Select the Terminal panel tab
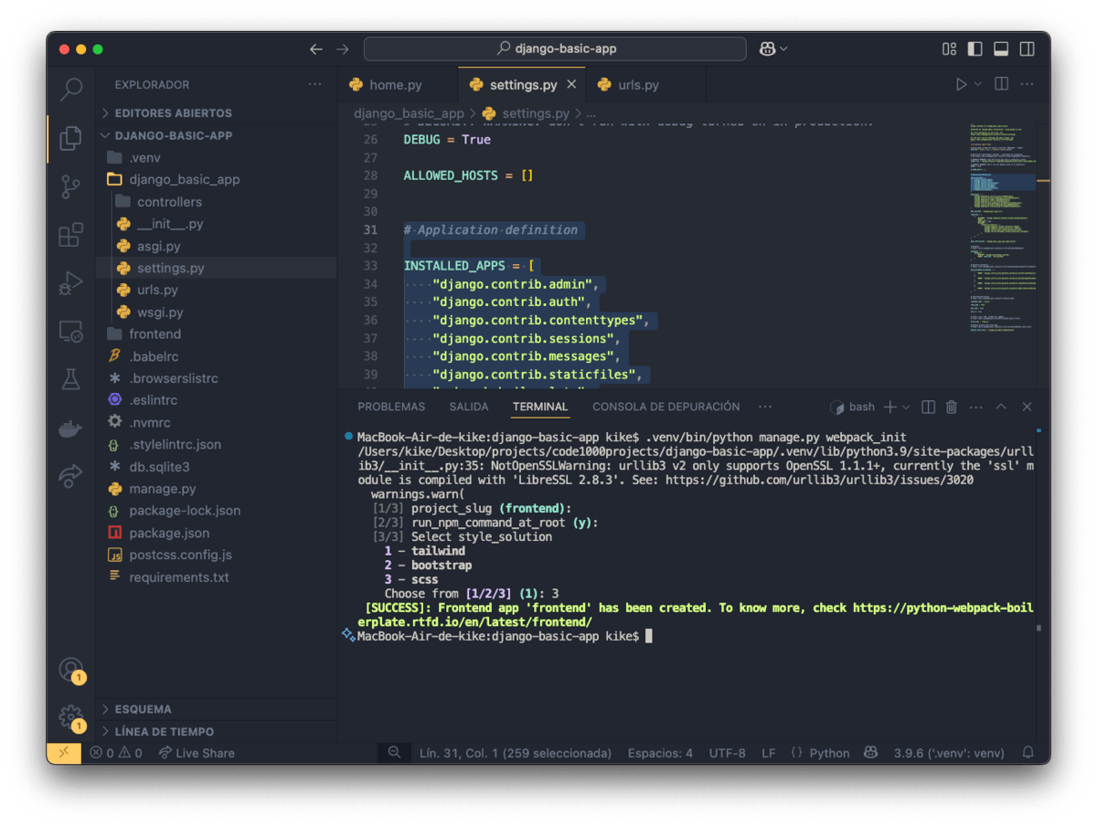Viewport: 1097px width, 826px height. (540, 407)
